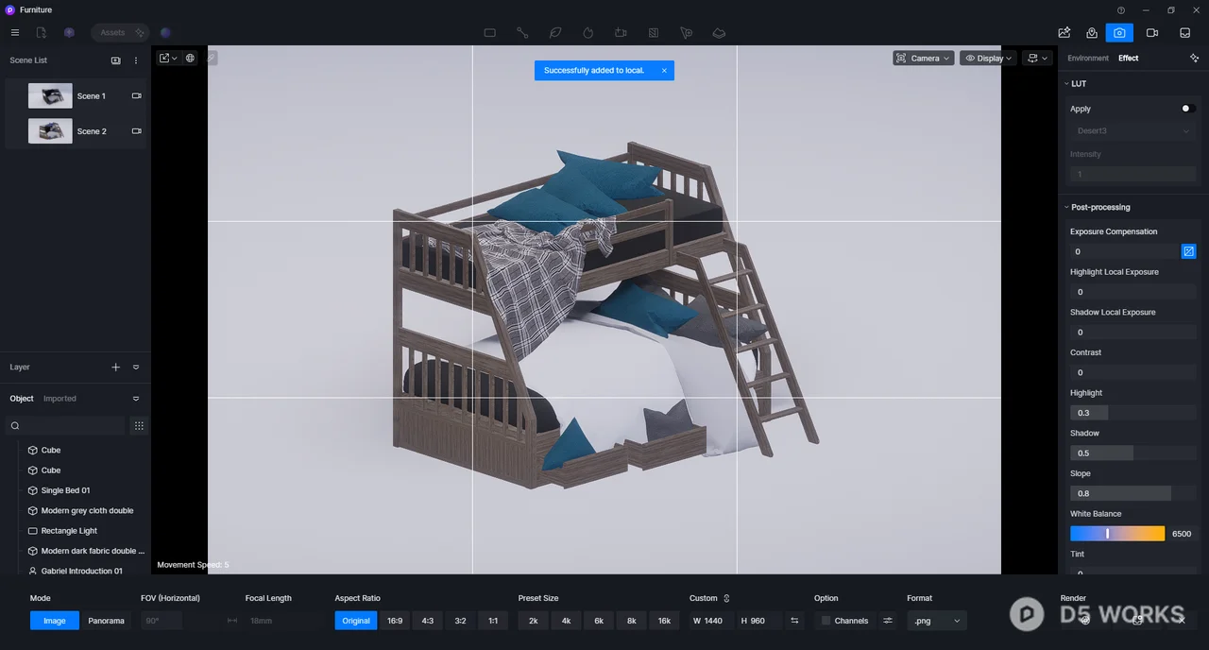Open the viewport export dropdown icon
The image size is (1209, 650).
coord(168,58)
